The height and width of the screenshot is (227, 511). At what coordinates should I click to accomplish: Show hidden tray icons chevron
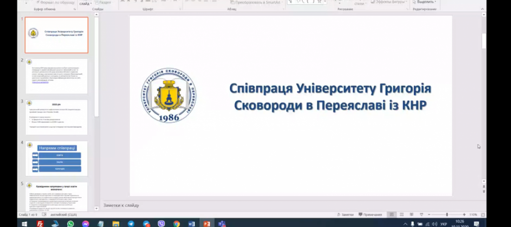coord(405,224)
